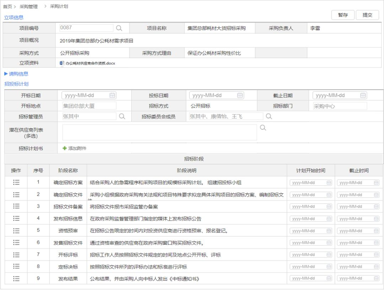Click 计划开始时间 date field for 发售招标文件
This screenshot has height=290, width=384.
pyautogui.click(x=311, y=243)
